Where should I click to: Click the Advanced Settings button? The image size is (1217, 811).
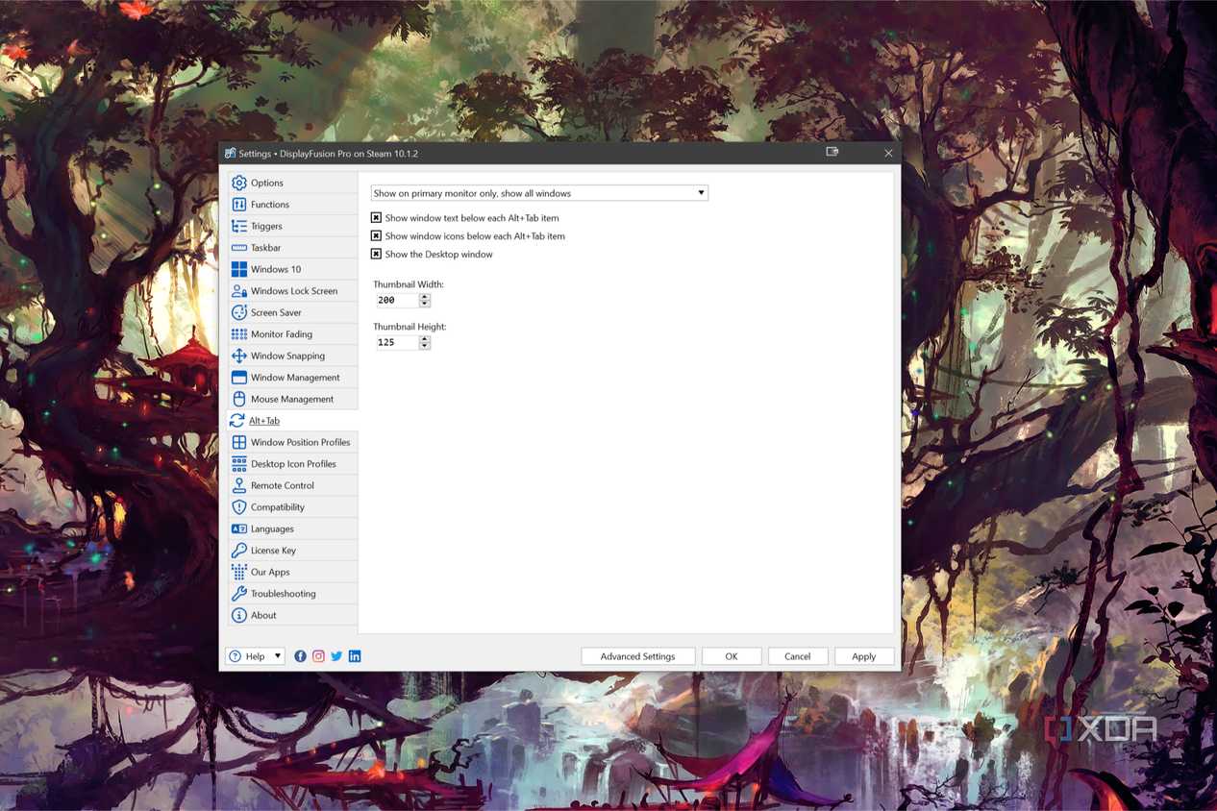click(637, 656)
